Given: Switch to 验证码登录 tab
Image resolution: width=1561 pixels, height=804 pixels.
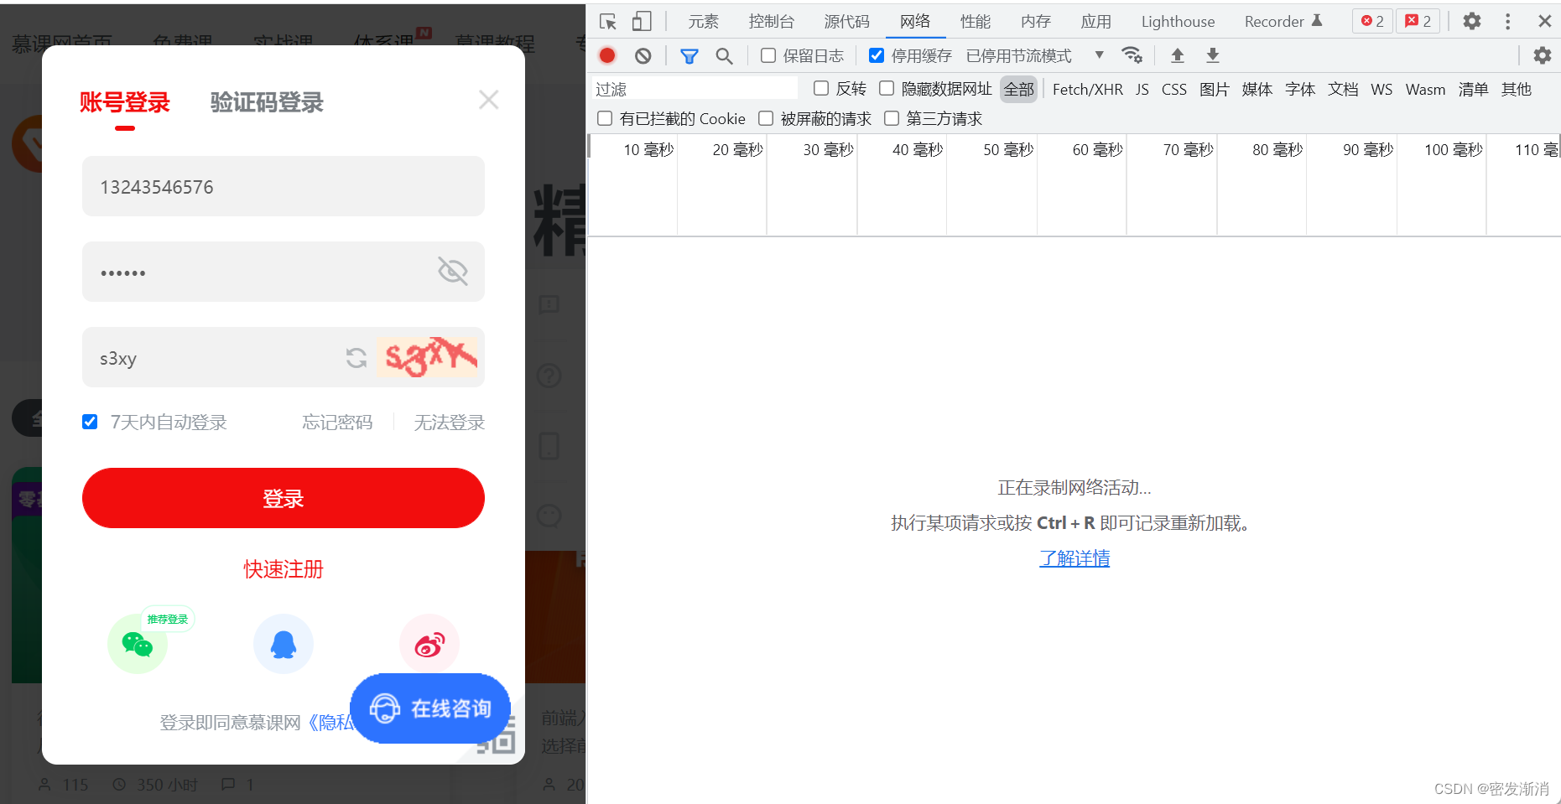Looking at the screenshot, I should tap(267, 102).
